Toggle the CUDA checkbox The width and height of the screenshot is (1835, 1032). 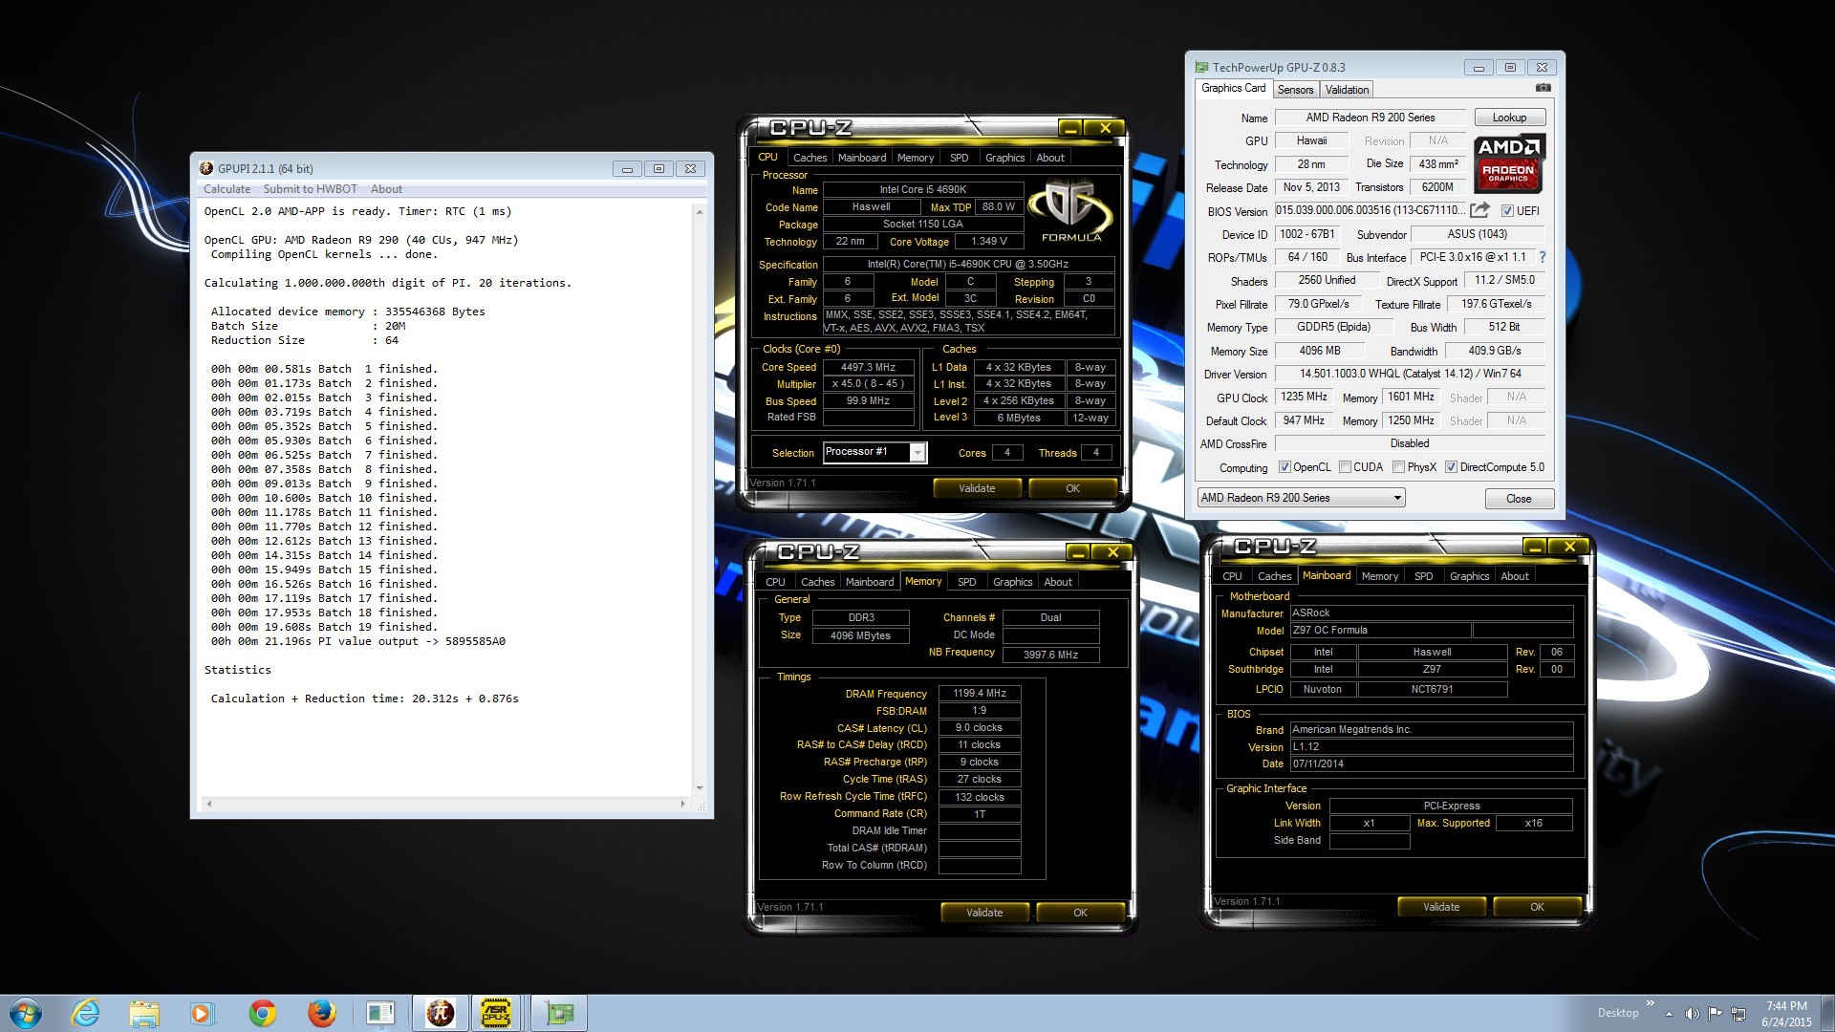[1345, 467]
